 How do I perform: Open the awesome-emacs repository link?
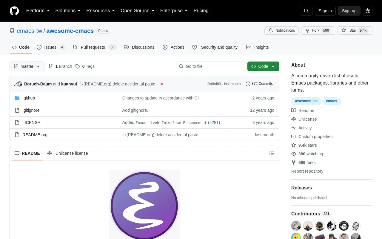pos(70,31)
